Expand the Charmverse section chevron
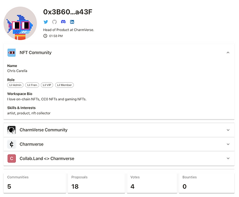Viewport: 239px width, 197px height. coord(228,144)
